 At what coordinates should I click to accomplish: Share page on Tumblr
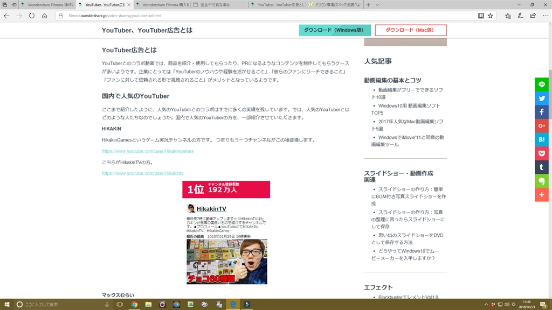541,167
